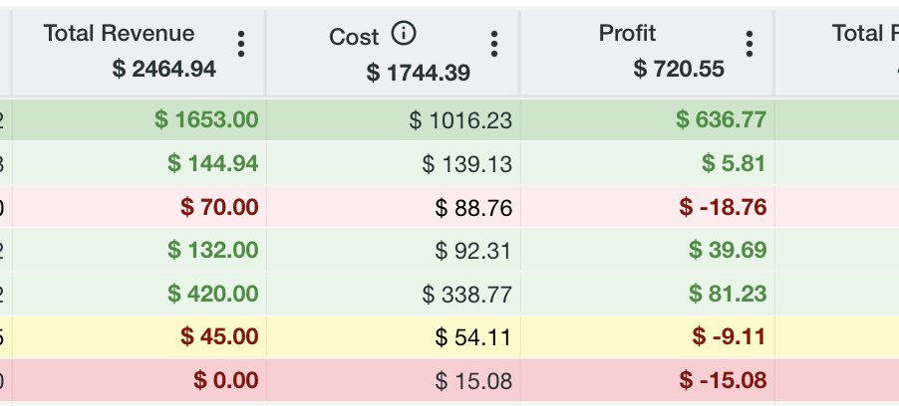Screen dimensions: 899x406
Task: Select the $ 1653.00 revenue cell
Action: [139, 119]
